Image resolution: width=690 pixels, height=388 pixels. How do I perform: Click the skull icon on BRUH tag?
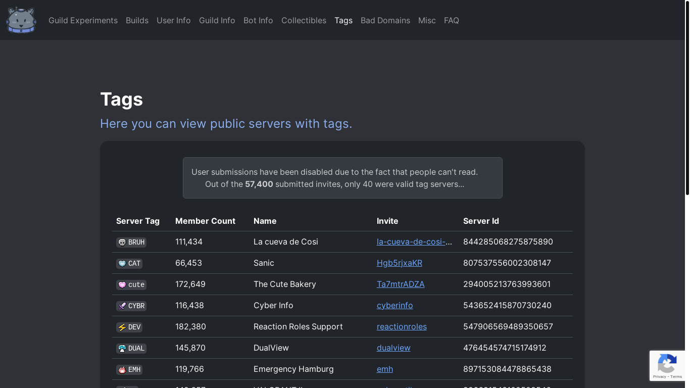(122, 243)
